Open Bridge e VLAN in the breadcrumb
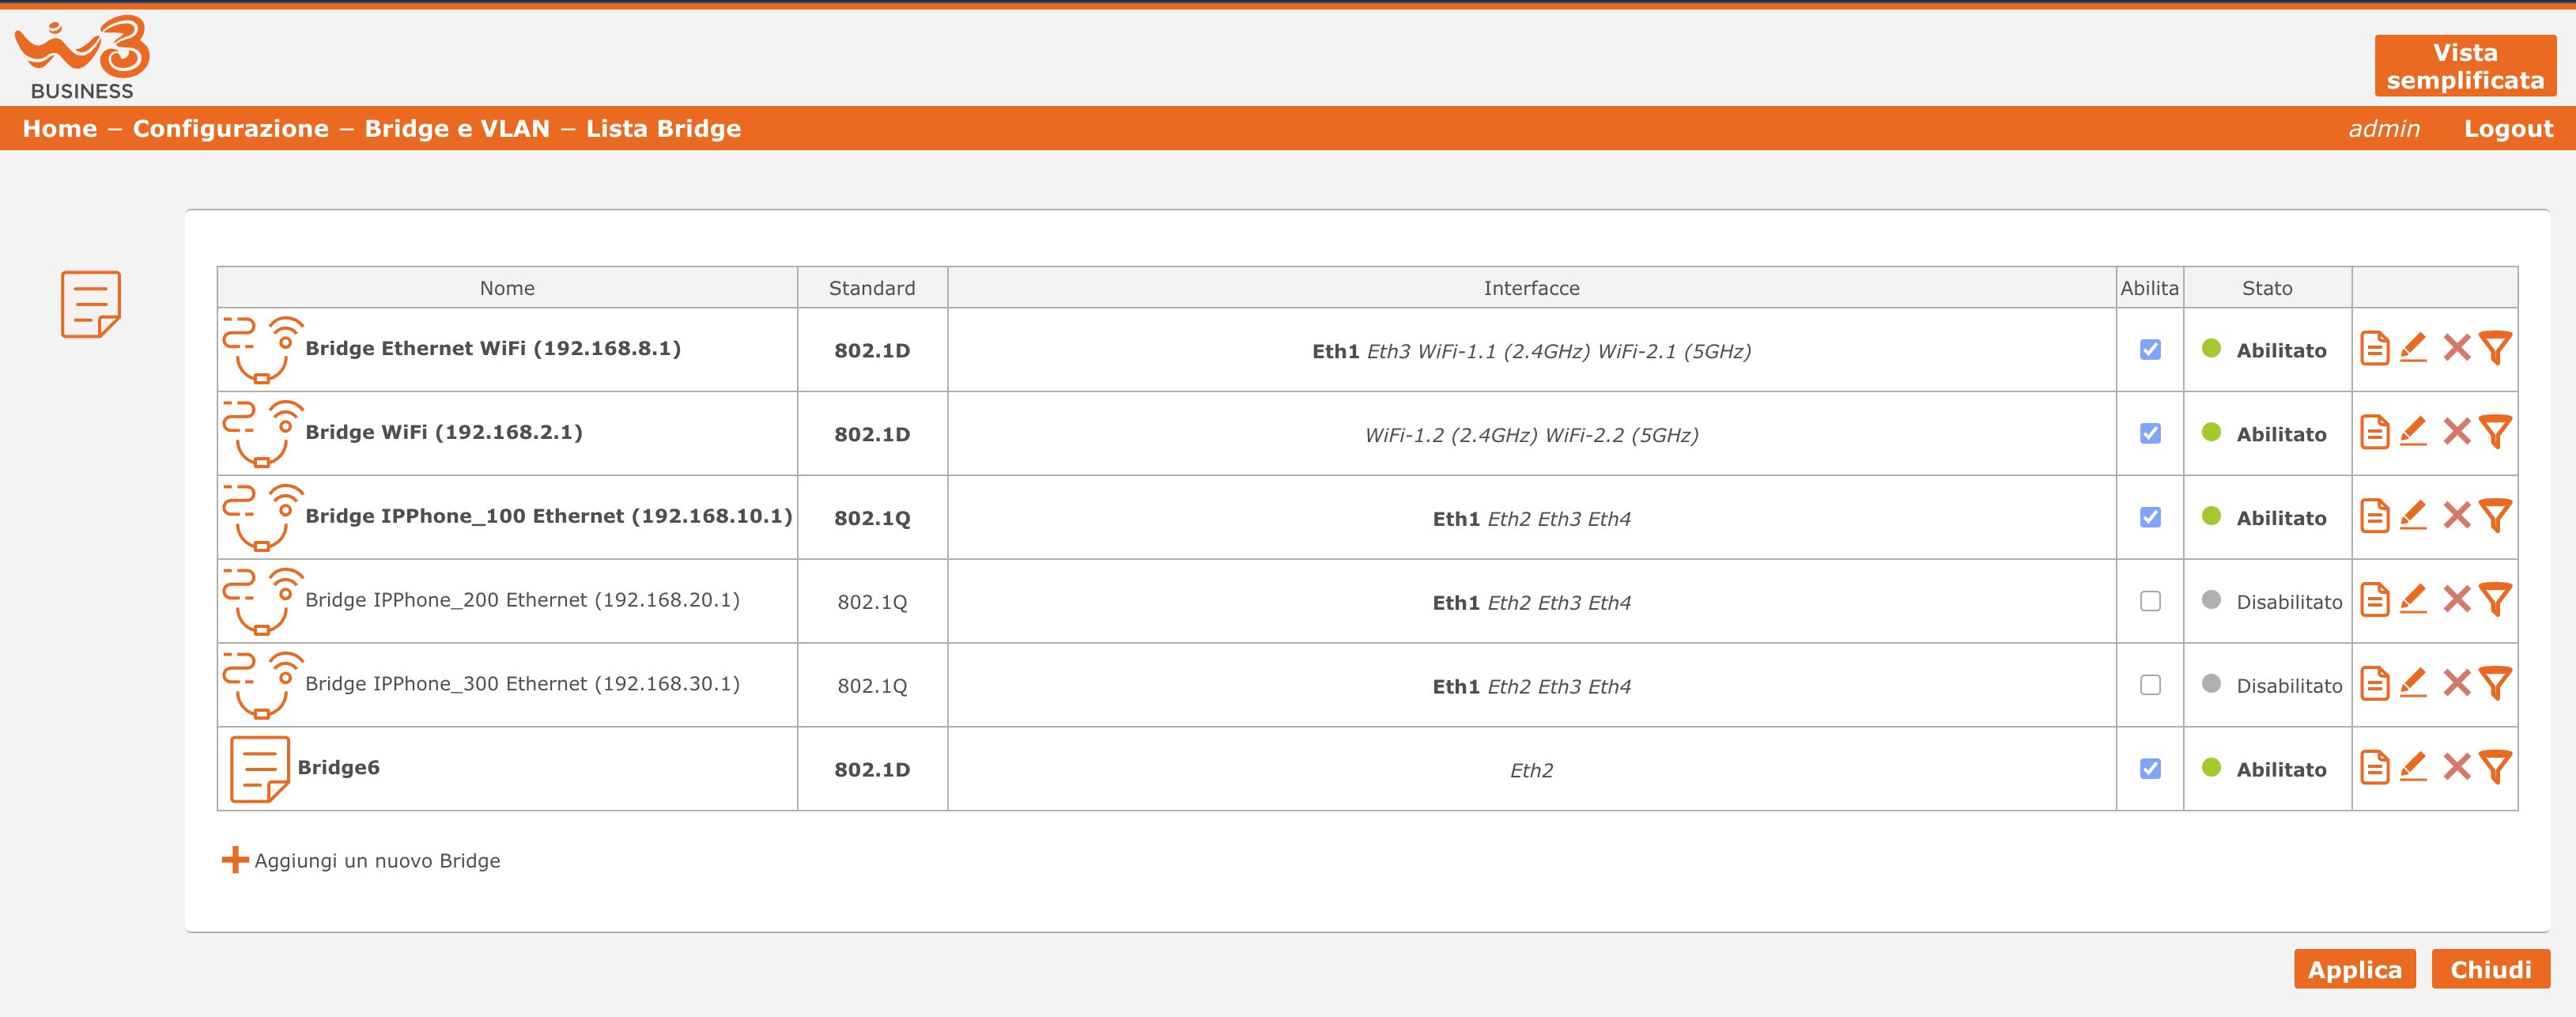 [457, 129]
